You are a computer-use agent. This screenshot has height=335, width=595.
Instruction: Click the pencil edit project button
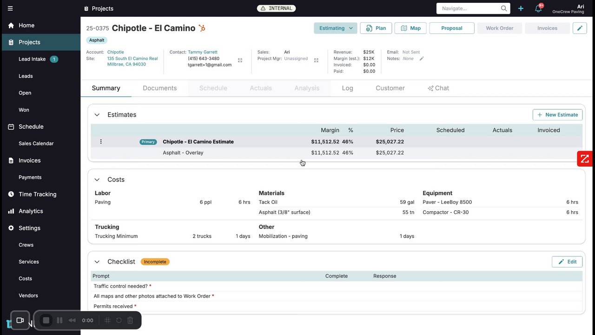pyautogui.click(x=580, y=28)
